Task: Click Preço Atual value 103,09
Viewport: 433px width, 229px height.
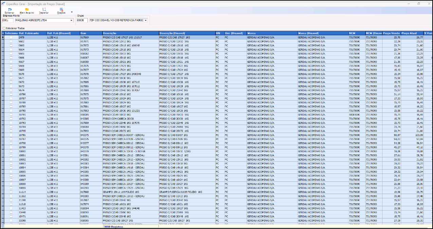Action: pyautogui.click(x=412, y=135)
